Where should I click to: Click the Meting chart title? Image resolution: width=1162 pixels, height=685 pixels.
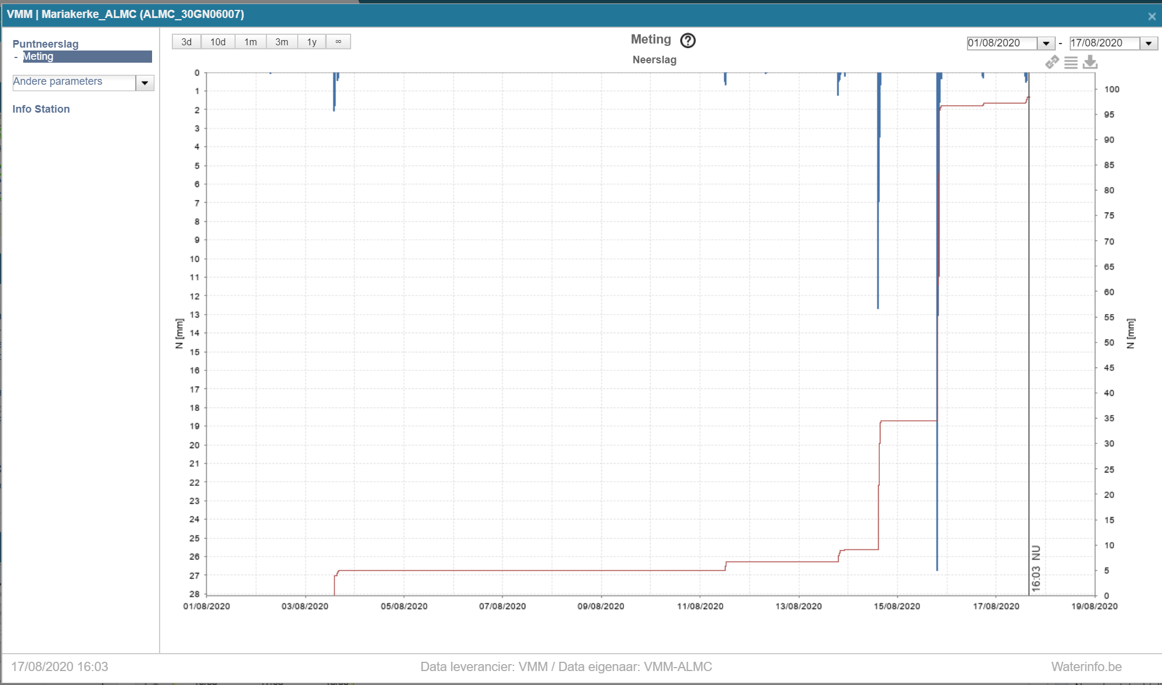pyautogui.click(x=651, y=39)
